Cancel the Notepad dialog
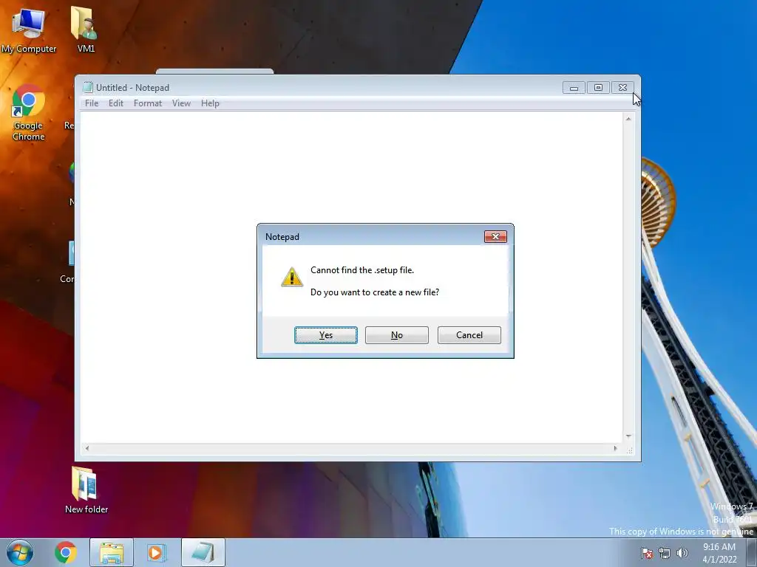This screenshot has height=567, width=757. coord(469,335)
